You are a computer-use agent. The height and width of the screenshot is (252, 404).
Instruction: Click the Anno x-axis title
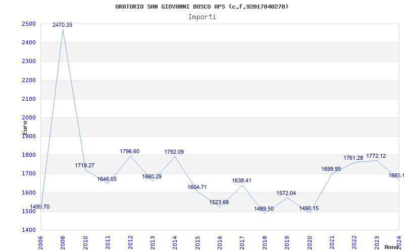[391, 247]
